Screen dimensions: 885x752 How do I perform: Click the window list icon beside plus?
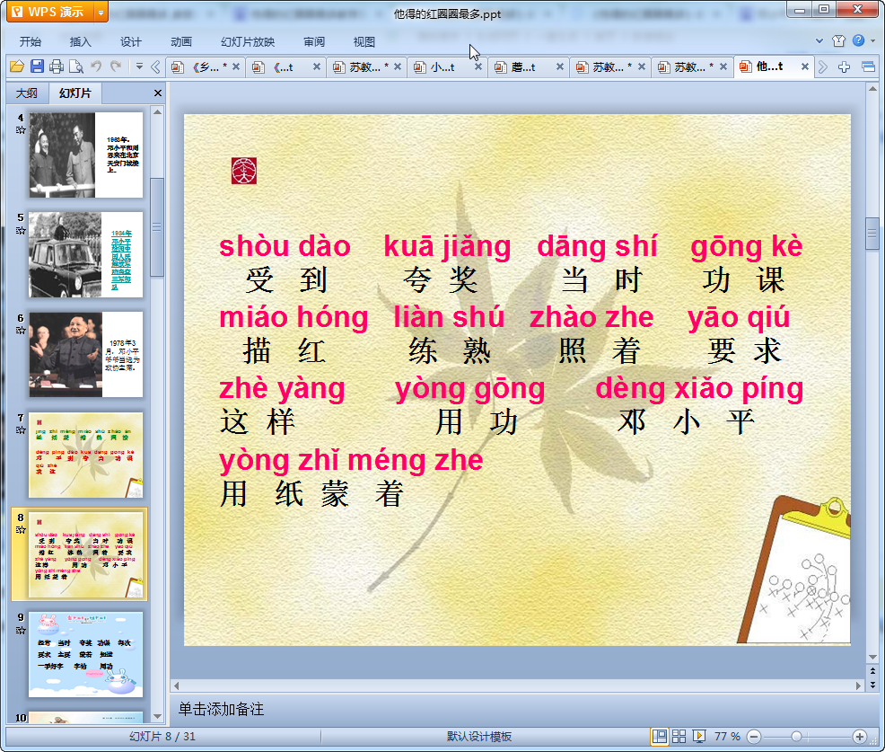click(x=868, y=67)
